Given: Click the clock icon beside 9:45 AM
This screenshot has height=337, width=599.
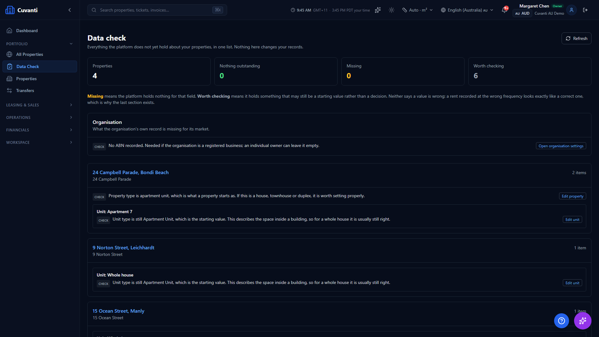Looking at the screenshot, I should click(x=293, y=10).
